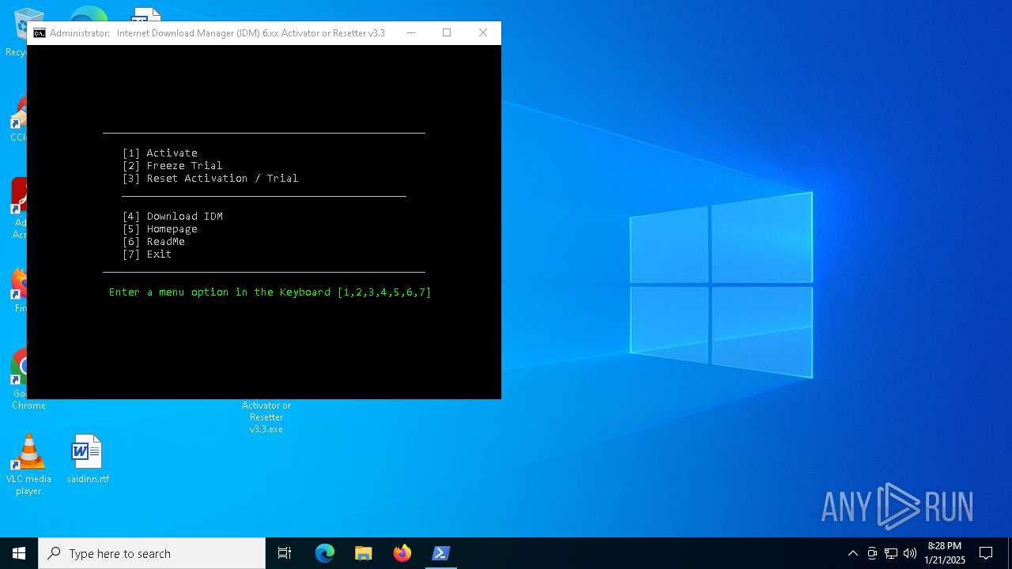Click the '[6] ReadMe' line

(153, 242)
